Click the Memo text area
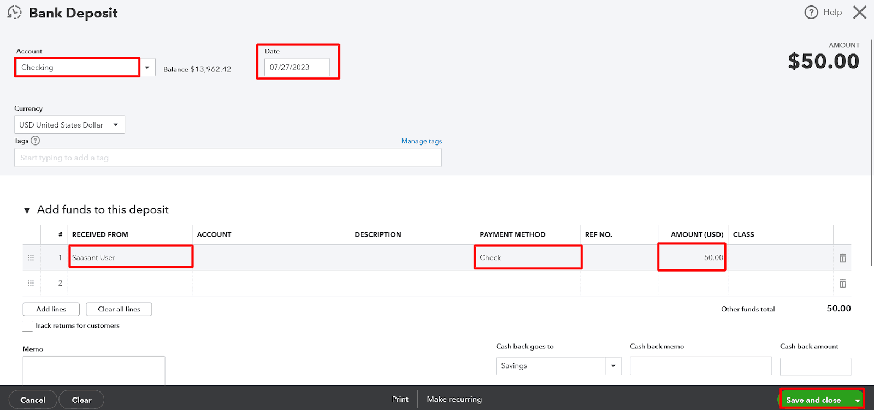 pyautogui.click(x=94, y=371)
